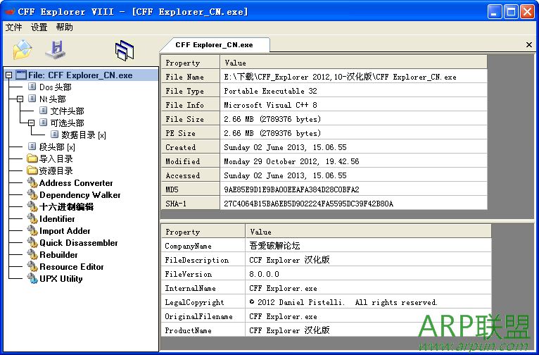Open the 设置 menu

[x=39, y=27]
